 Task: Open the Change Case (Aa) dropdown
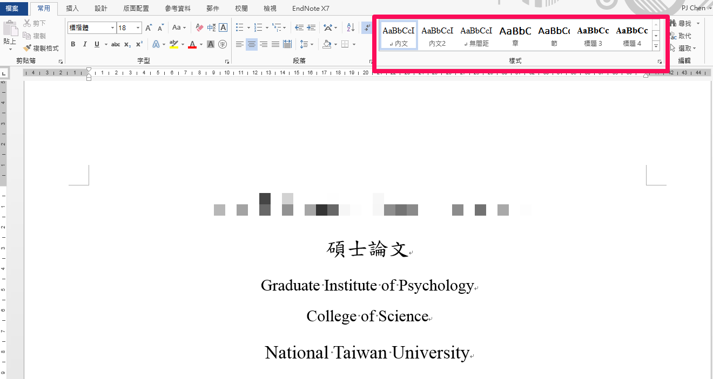tap(179, 27)
